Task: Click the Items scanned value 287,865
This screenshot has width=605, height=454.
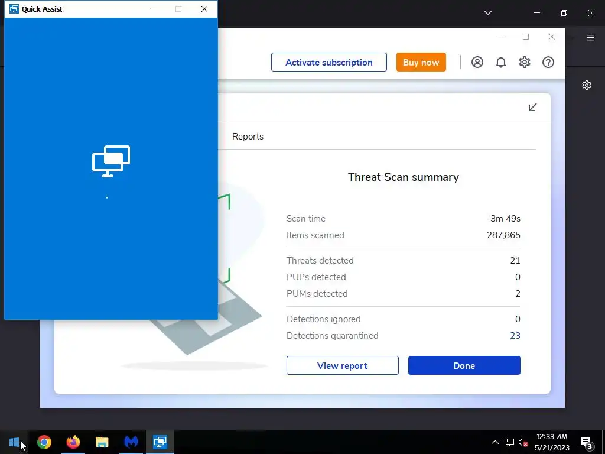Action: click(503, 235)
